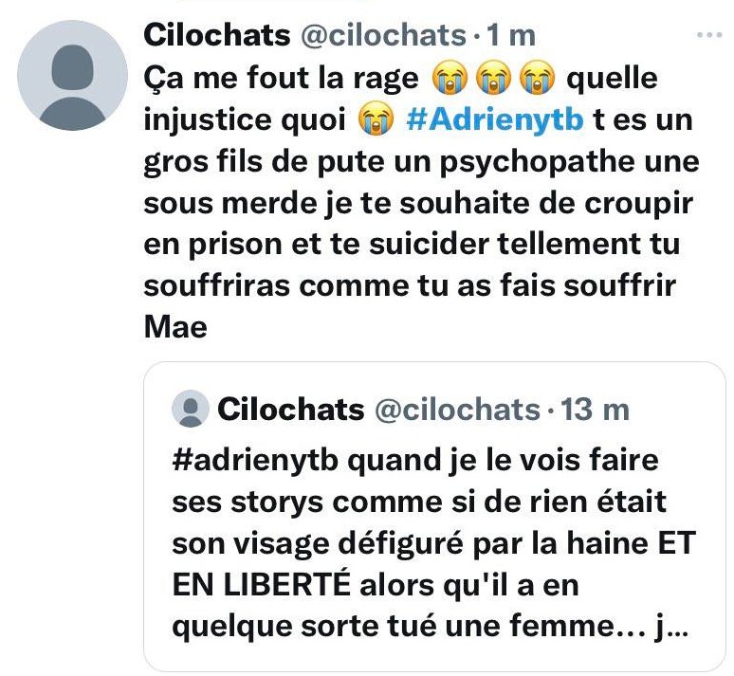Click Cilochats name in quoted tweet
The width and height of the screenshot is (734, 676).
point(291,410)
